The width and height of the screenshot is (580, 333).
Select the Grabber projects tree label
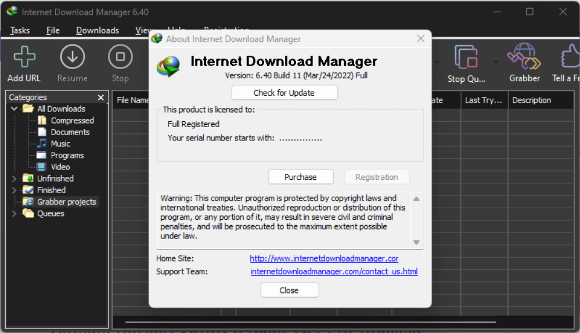click(67, 202)
